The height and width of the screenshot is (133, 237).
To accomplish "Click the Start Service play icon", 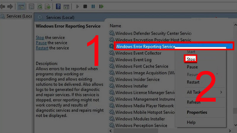I will coord(78,6).
